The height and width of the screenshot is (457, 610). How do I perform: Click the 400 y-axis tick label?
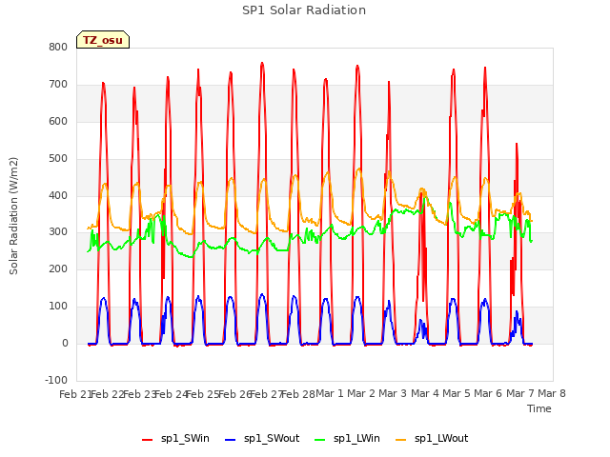[x=58, y=195]
